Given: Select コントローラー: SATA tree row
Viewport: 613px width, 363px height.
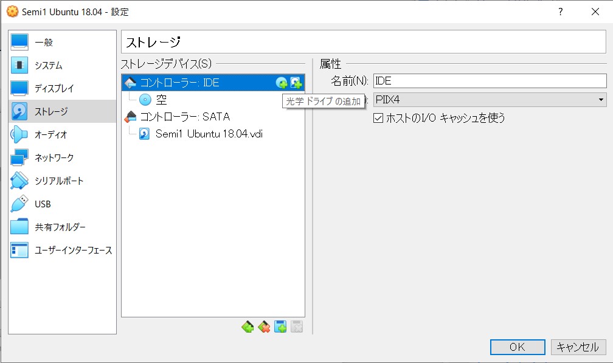Looking at the screenshot, I should pyautogui.click(x=213, y=117).
